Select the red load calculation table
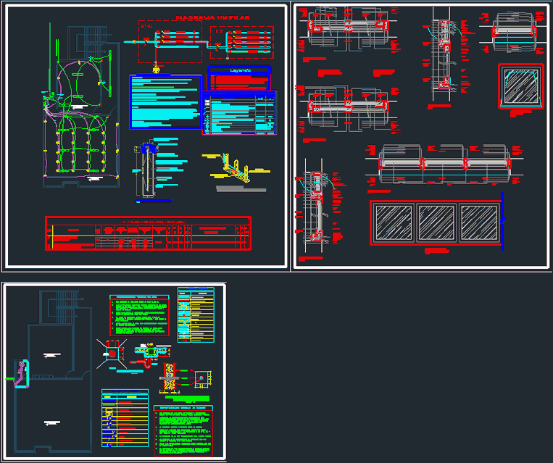The width and height of the screenshot is (553, 463). pyautogui.click(x=148, y=233)
